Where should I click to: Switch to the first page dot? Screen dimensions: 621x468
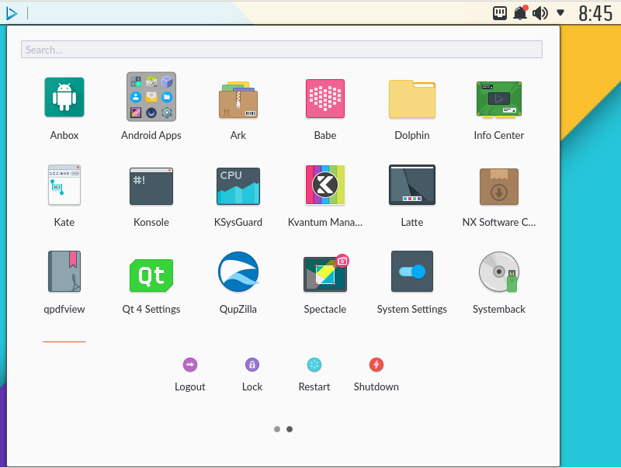pyautogui.click(x=277, y=428)
